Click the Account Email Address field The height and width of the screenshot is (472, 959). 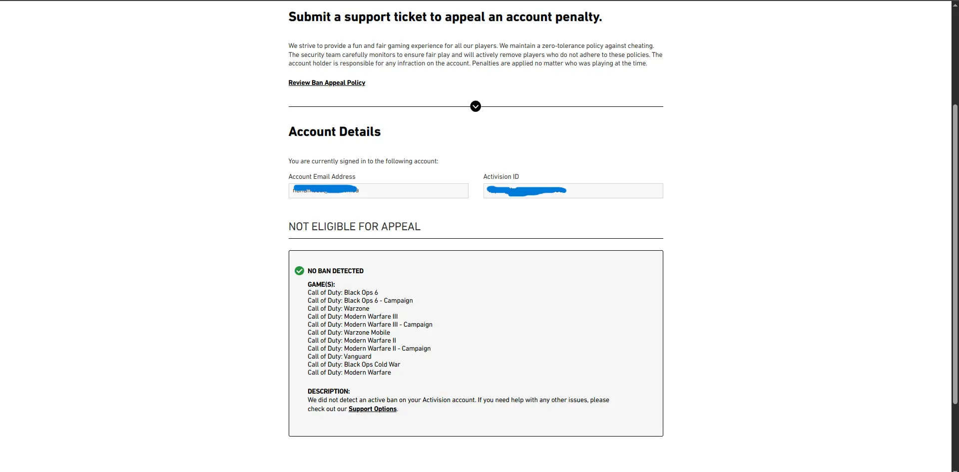coord(378,191)
